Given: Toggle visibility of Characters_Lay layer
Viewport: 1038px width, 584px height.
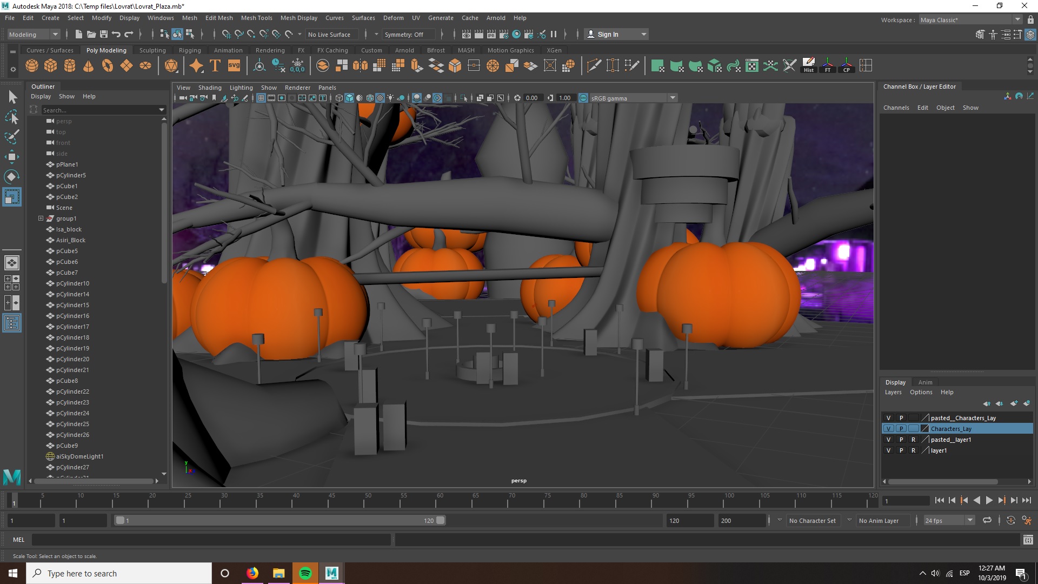Looking at the screenshot, I should (x=888, y=429).
